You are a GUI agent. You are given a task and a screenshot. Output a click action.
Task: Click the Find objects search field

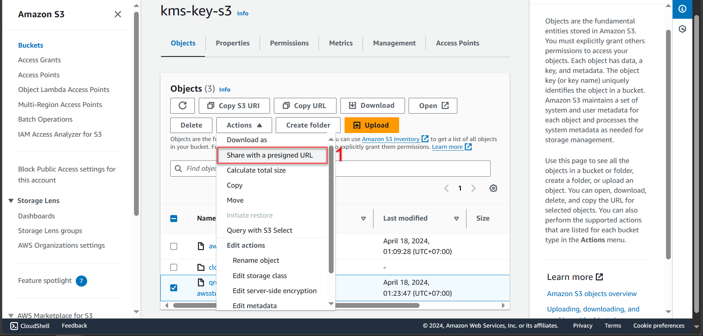[x=330, y=168]
